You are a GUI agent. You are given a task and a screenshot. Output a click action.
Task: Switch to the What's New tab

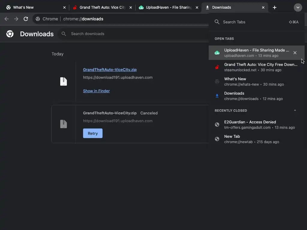[33, 7]
